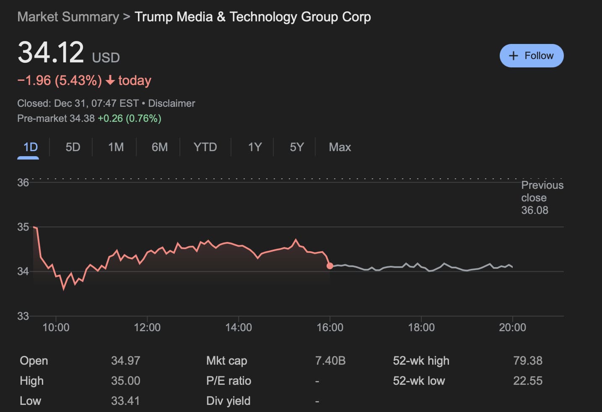Follow Trump Media stock

tap(532, 55)
